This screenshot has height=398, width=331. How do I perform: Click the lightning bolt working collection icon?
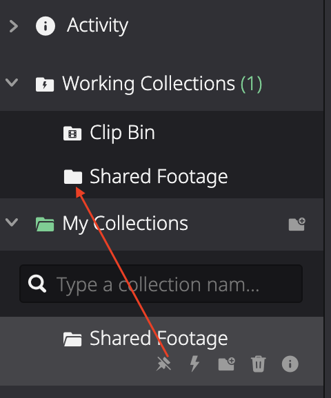(x=194, y=364)
